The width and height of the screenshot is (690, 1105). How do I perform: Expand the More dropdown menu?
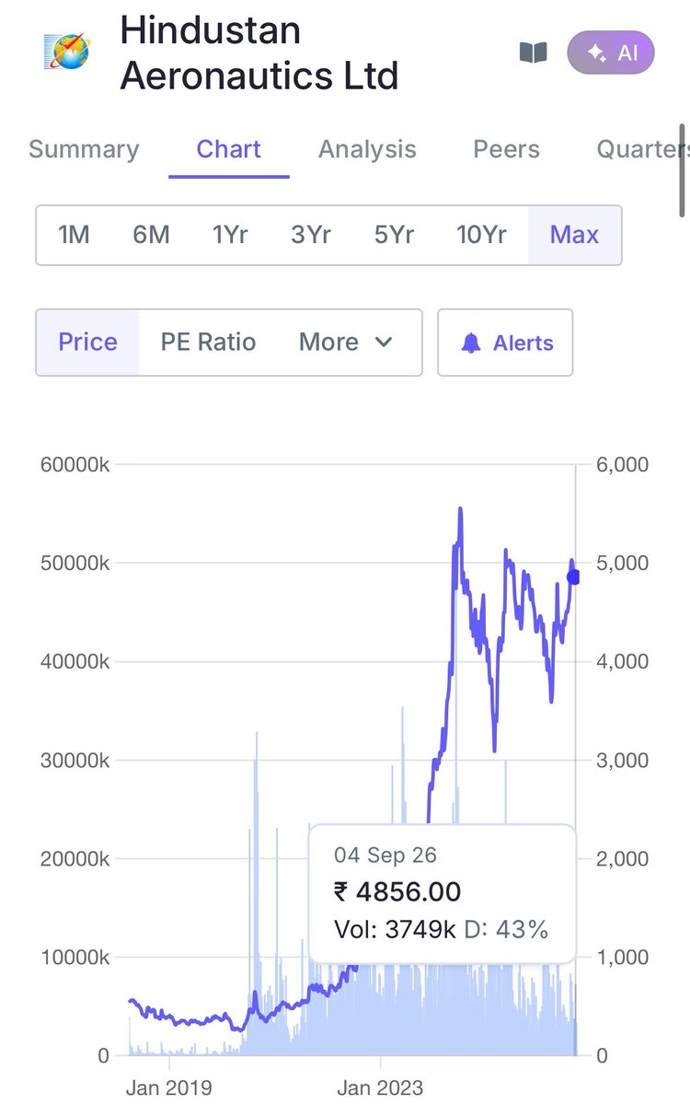[347, 343]
